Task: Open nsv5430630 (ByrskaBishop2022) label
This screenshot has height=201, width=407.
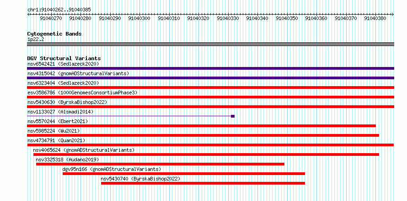Action: pos(67,102)
